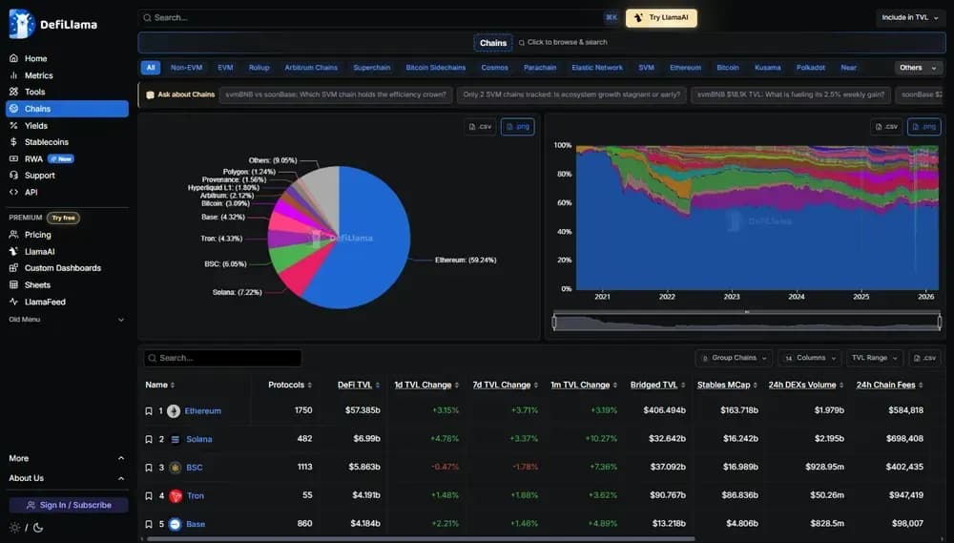
Task: Download area chart as .csv
Action: click(885, 127)
